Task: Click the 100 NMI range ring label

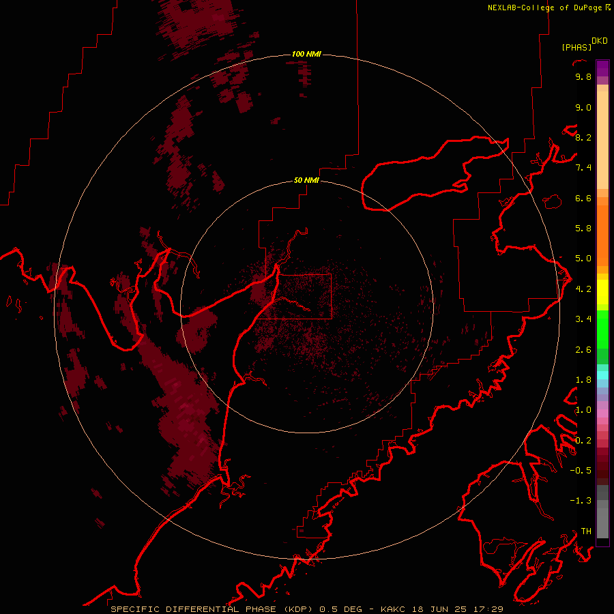Action: pyautogui.click(x=306, y=54)
